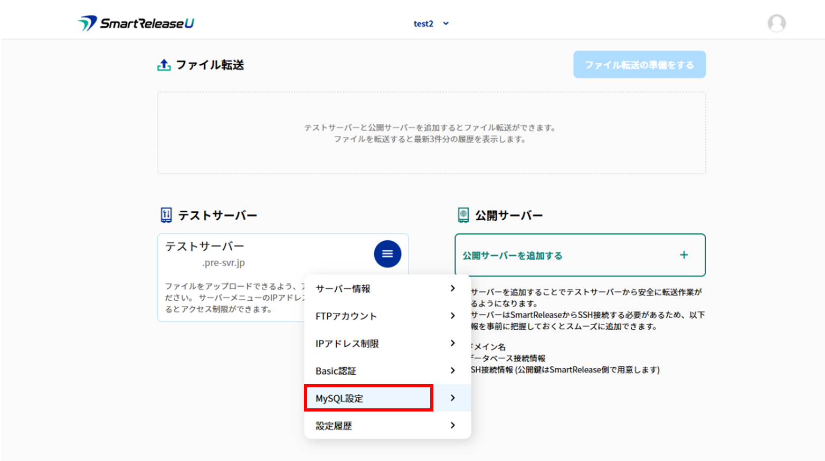Select サーバー情報 menu entry
Screen dimensions: 825x461
[x=343, y=289]
